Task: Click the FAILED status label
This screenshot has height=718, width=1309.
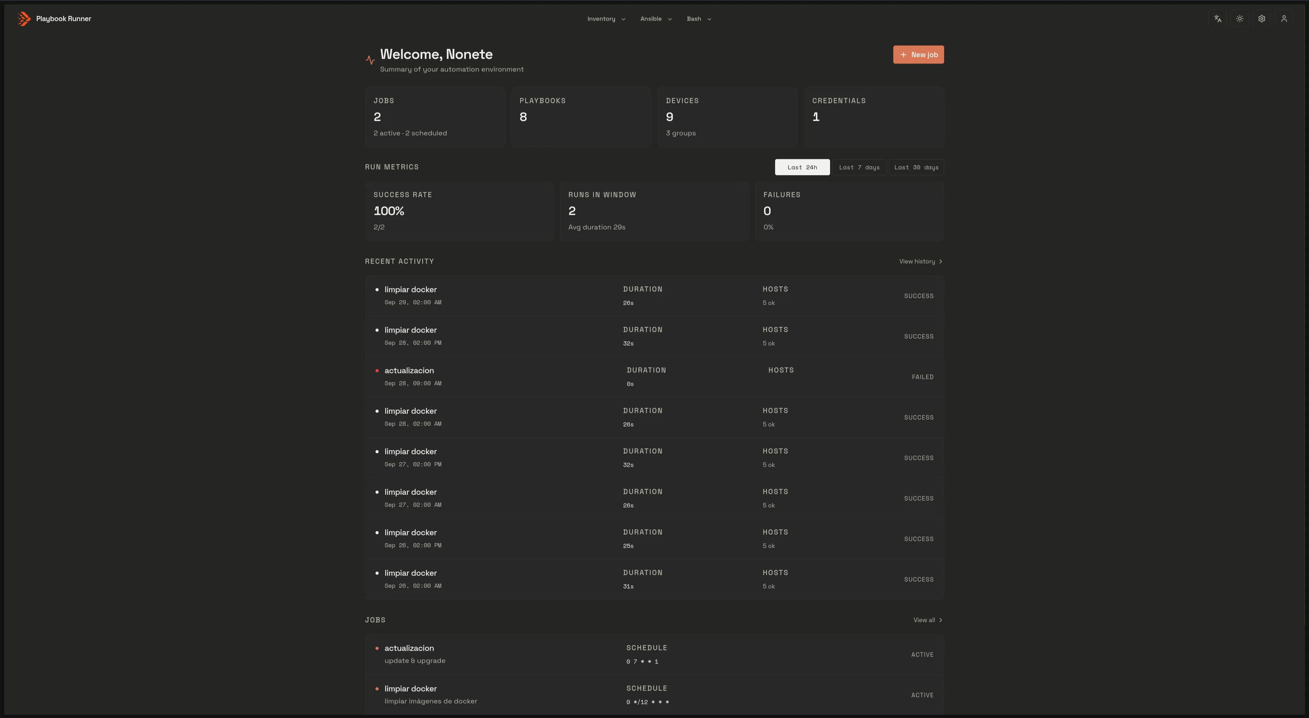Action: [922, 377]
